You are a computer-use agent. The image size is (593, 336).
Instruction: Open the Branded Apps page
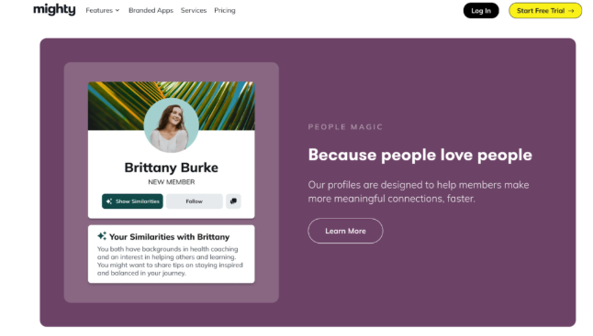coord(151,11)
